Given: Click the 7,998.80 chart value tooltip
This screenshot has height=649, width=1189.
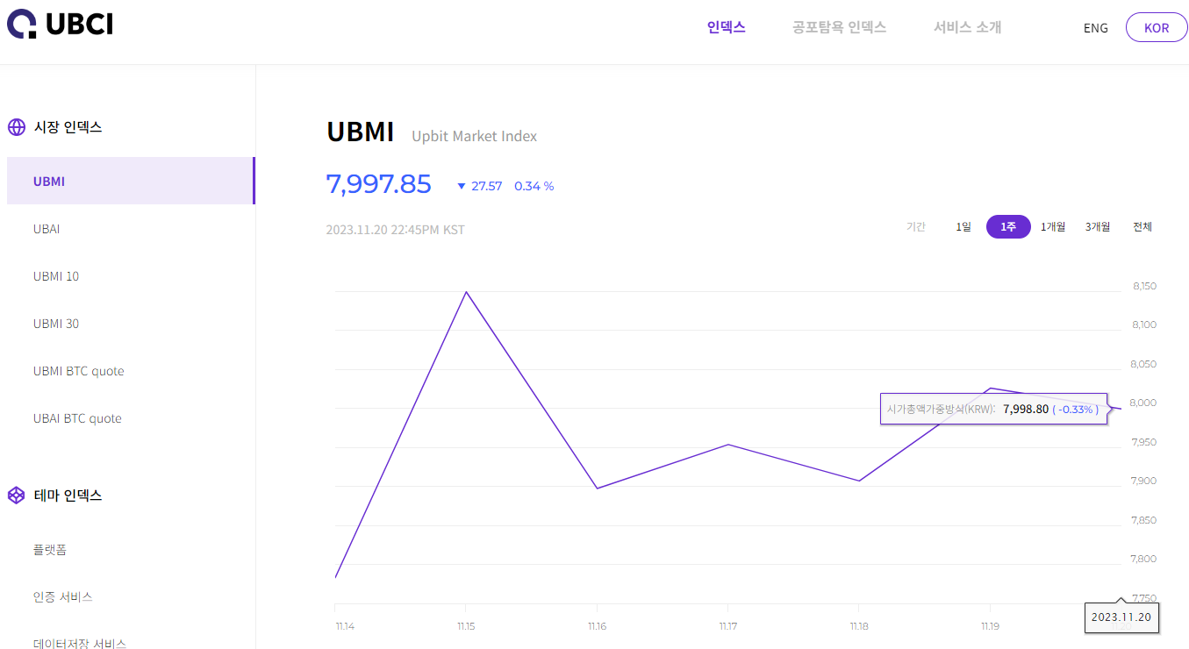Looking at the screenshot, I should tap(994, 409).
